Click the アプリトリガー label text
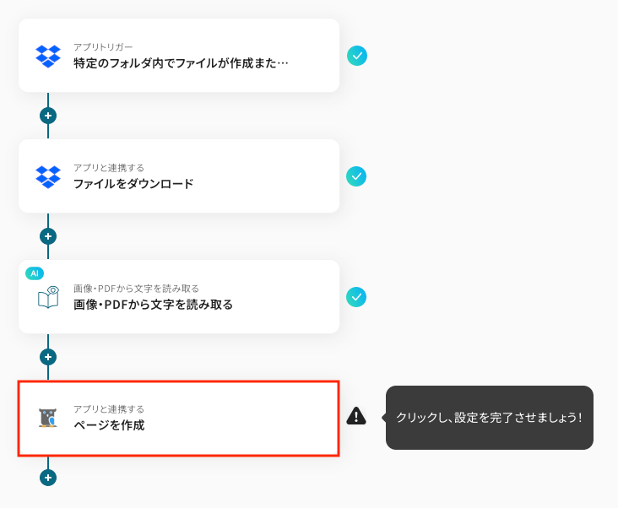Viewport: 618px width, 508px height. (103, 46)
